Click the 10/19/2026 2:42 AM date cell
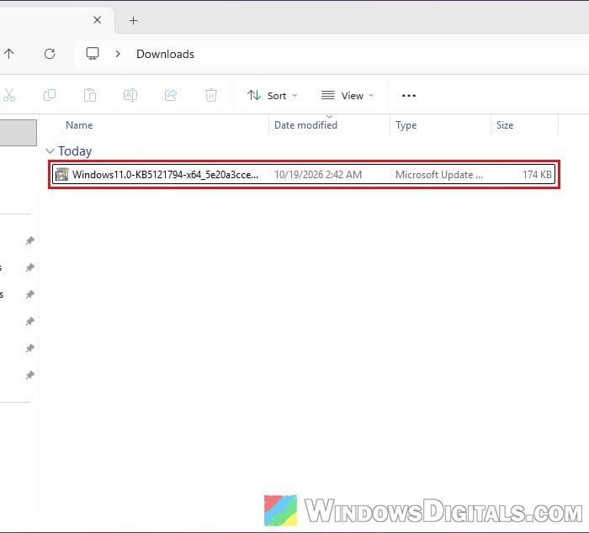Image resolution: width=589 pixels, height=533 pixels. (x=318, y=175)
